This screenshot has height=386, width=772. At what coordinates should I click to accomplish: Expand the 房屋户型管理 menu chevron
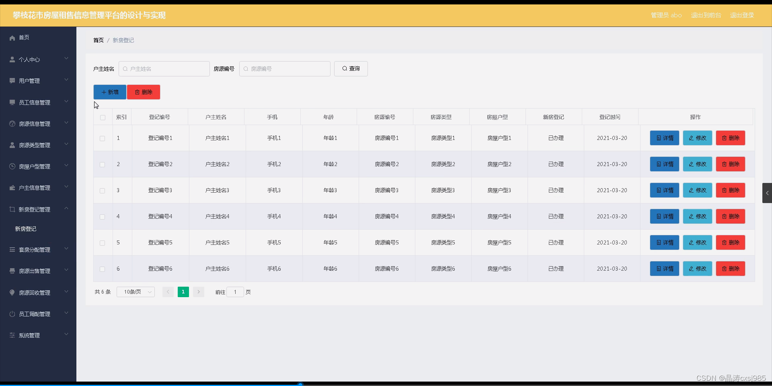pos(66,165)
